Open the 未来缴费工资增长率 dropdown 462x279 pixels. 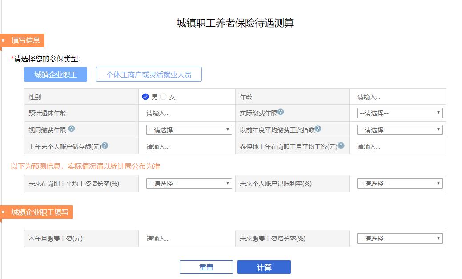[x=398, y=238]
